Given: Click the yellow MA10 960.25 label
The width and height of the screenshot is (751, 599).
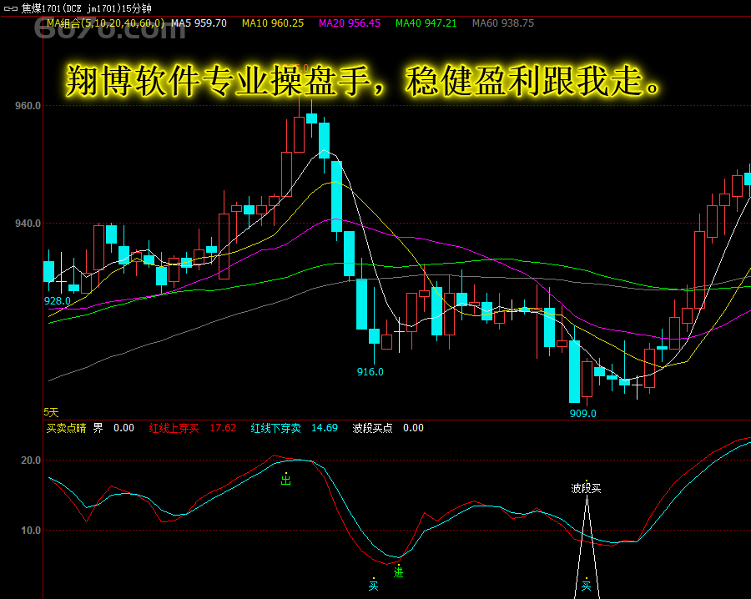Looking at the screenshot, I should [273, 23].
